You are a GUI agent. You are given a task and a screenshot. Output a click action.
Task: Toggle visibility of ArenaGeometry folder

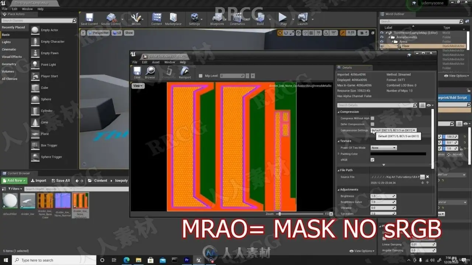pyautogui.click(x=382, y=37)
